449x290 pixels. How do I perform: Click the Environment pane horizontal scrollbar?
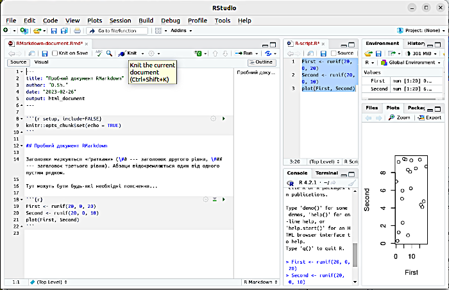[x=403, y=98]
